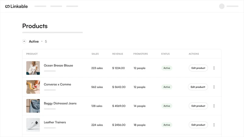This screenshot has width=244, height=137.
Task: Open more options for Baggy Distressed Jeans
Action: coord(214,106)
